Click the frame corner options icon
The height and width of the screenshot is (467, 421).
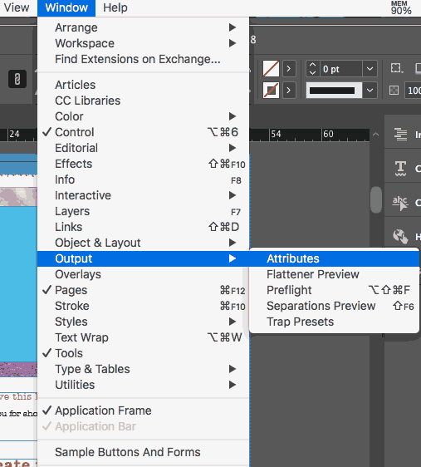coord(396,68)
